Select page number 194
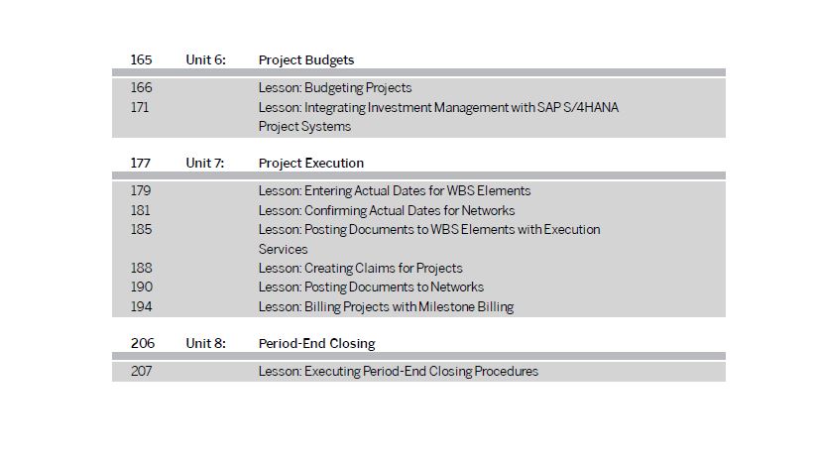 pyautogui.click(x=141, y=306)
